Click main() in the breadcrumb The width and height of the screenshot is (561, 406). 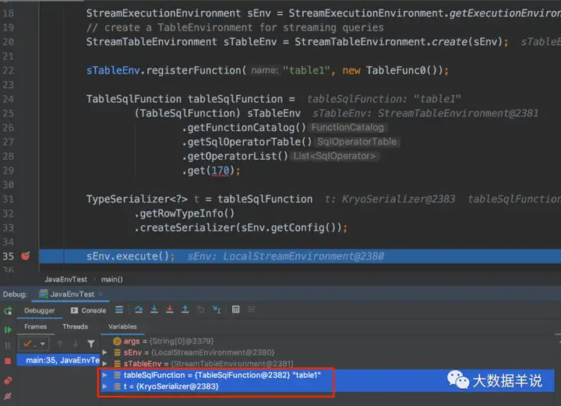112,280
